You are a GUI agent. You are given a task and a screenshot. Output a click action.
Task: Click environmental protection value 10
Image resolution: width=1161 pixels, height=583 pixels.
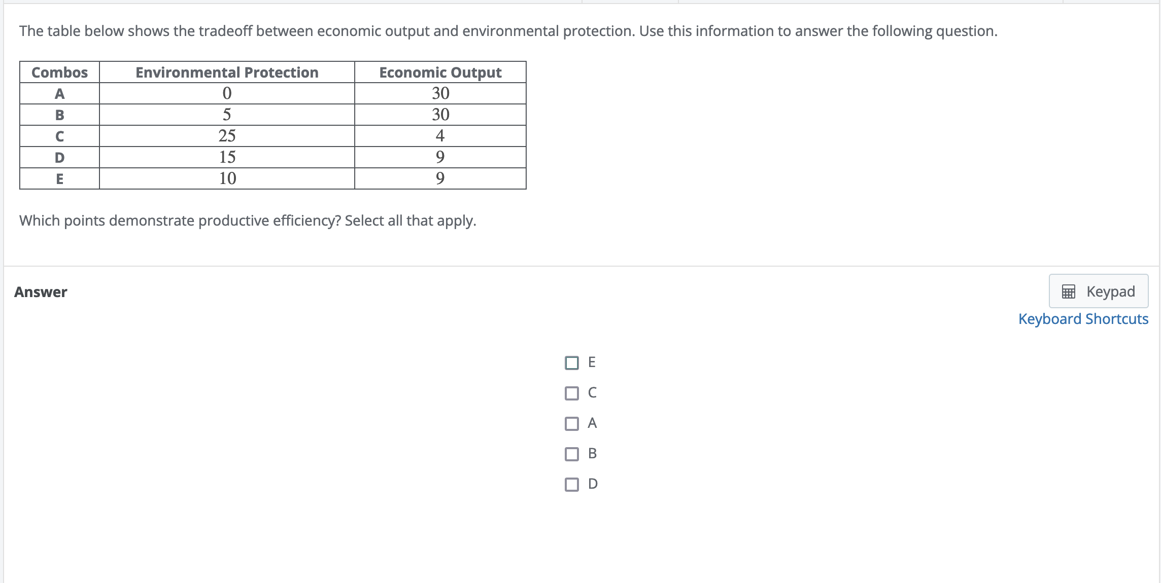point(227,178)
